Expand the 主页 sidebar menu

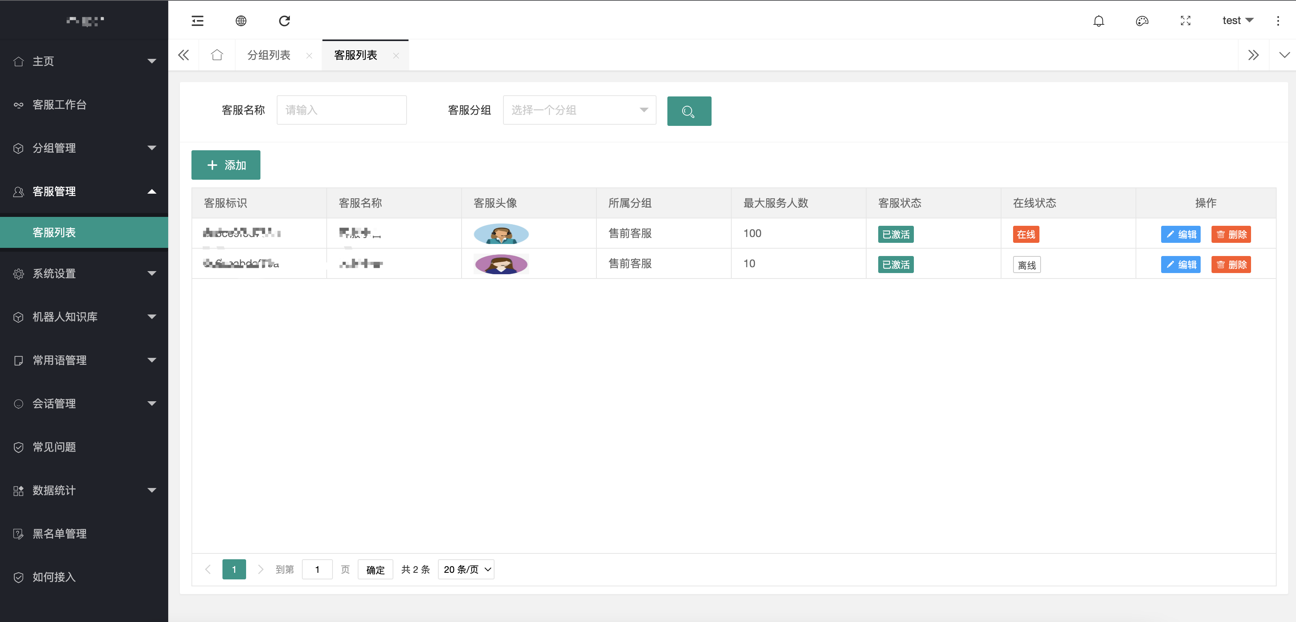tap(84, 61)
